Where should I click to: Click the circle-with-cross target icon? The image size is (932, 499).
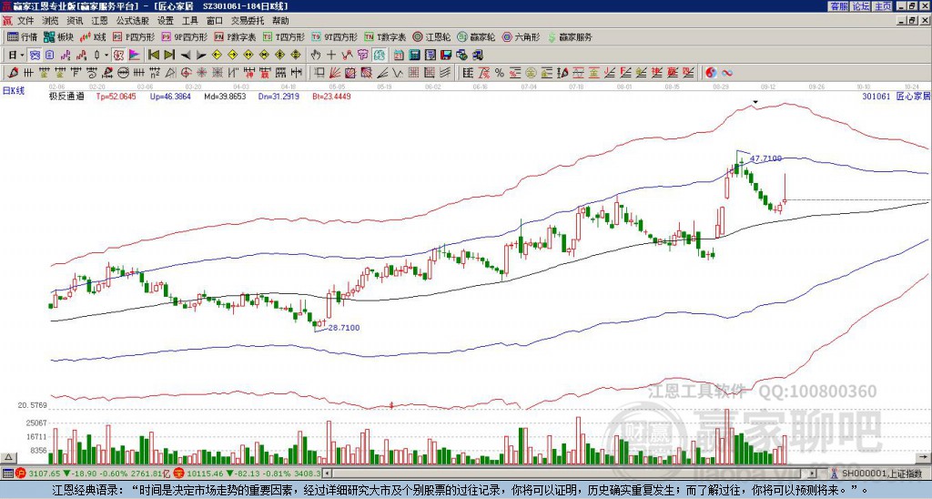(x=186, y=73)
